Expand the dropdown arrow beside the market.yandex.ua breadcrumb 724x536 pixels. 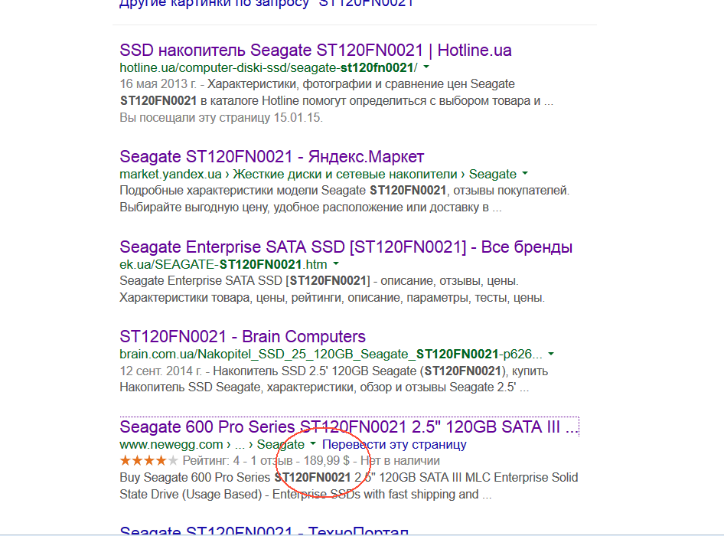tap(524, 174)
